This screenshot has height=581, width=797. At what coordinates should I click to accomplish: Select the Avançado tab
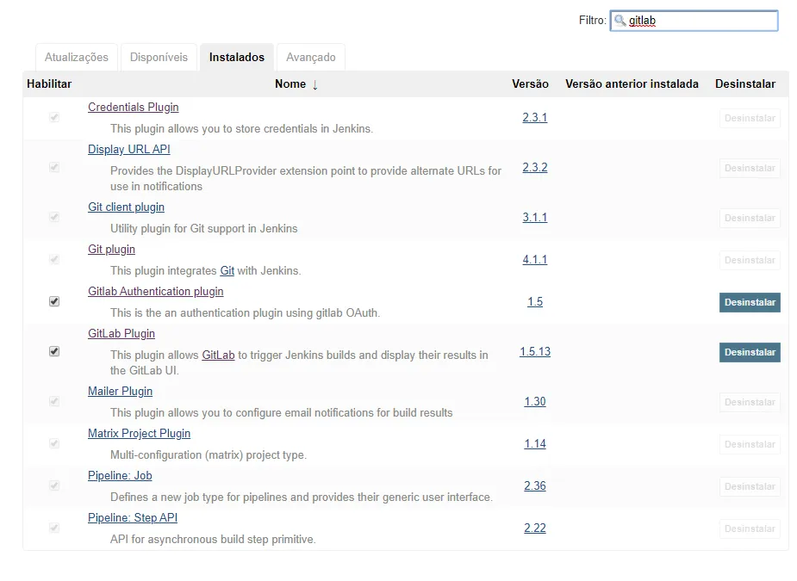tap(310, 57)
